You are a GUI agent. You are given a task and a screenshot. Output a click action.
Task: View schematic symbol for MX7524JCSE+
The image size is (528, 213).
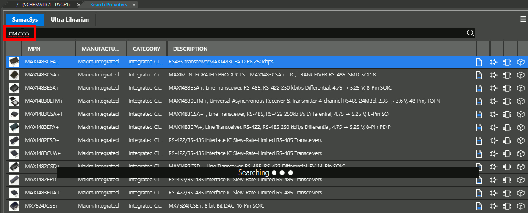coord(493,206)
